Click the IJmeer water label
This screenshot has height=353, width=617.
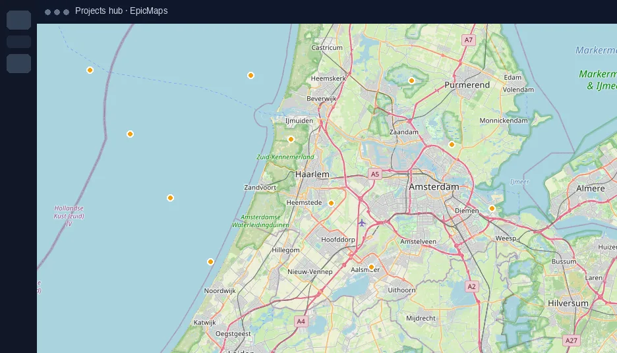click(520, 182)
